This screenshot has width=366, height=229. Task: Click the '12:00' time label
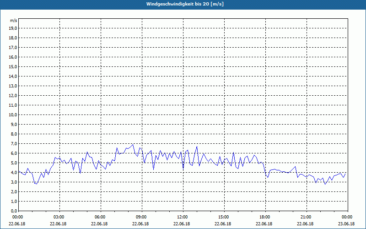tap(182, 217)
